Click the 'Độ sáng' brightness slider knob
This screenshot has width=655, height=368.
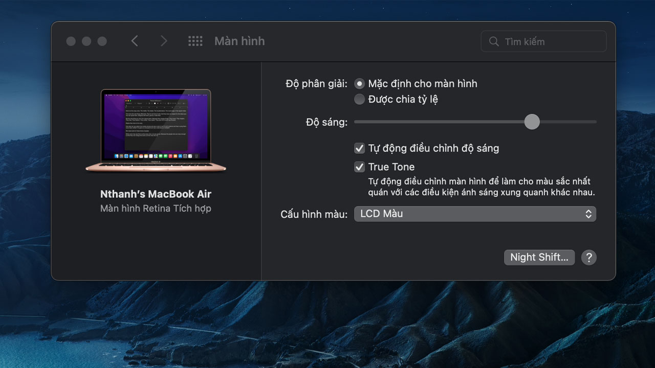[x=532, y=122]
